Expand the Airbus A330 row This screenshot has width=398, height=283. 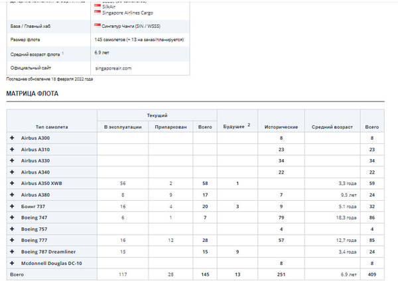click(x=12, y=160)
